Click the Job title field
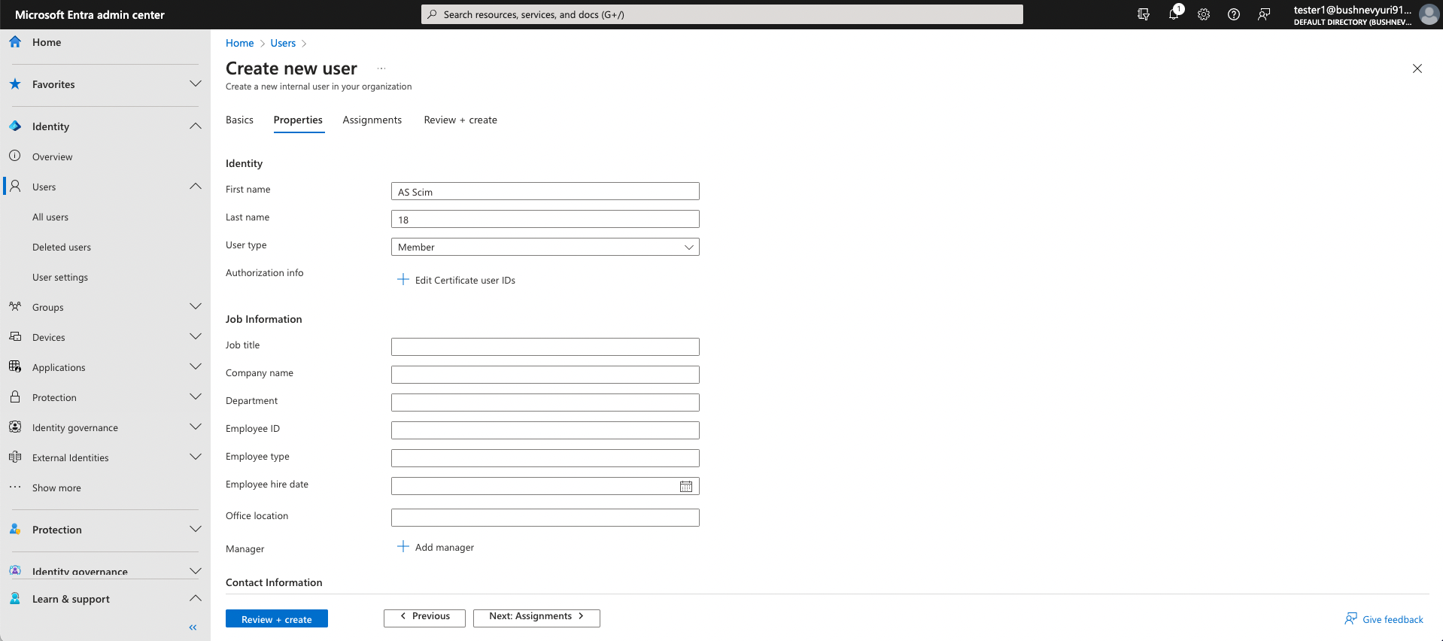Screen dimensions: 1443x641 [545, 347]
